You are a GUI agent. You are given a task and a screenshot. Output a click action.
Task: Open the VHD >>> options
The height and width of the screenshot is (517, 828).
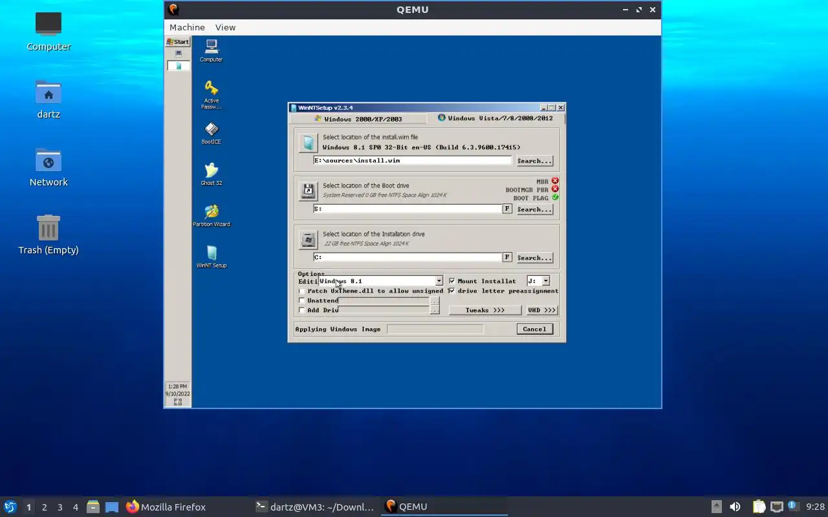click(541, 310)
